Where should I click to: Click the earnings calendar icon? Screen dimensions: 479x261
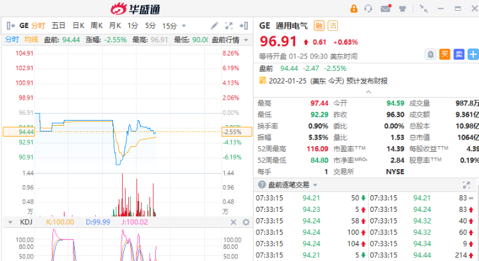pos(262,80)
